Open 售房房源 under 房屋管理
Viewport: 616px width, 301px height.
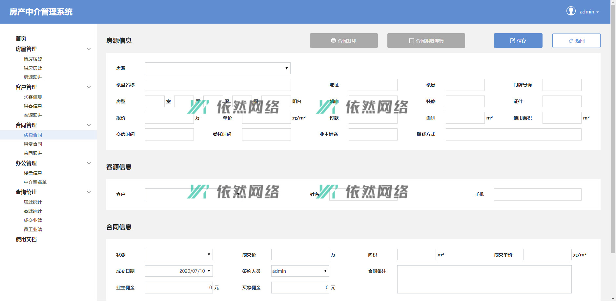pyautogui.click(x=33, y=59)
